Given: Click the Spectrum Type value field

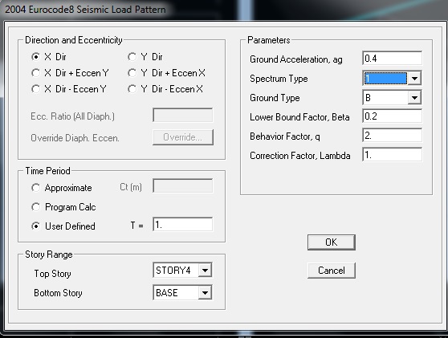Looking at the screenshot, I should pos(385,79).
